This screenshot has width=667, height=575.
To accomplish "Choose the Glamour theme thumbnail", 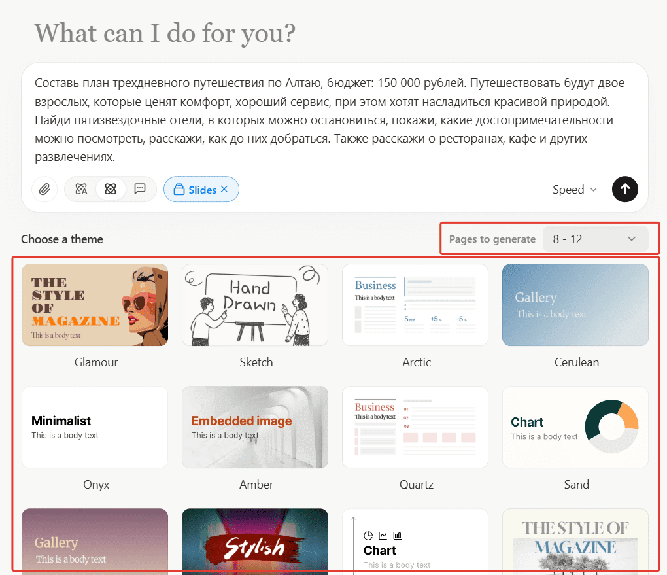I will 95,305.
